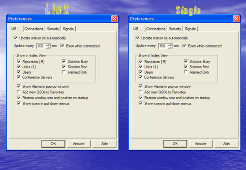Toggle 'Show icons in pull-down menus' in Link window
The height and width of the screenshot is (170, 246).
point(18,103)
